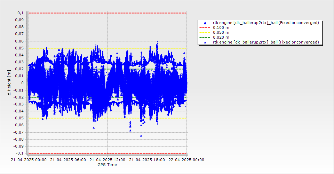Viewport: 334px width, 174px height.
Task: Click the rtk engine legend text beside the large triangle
Action: pos(266,23)
